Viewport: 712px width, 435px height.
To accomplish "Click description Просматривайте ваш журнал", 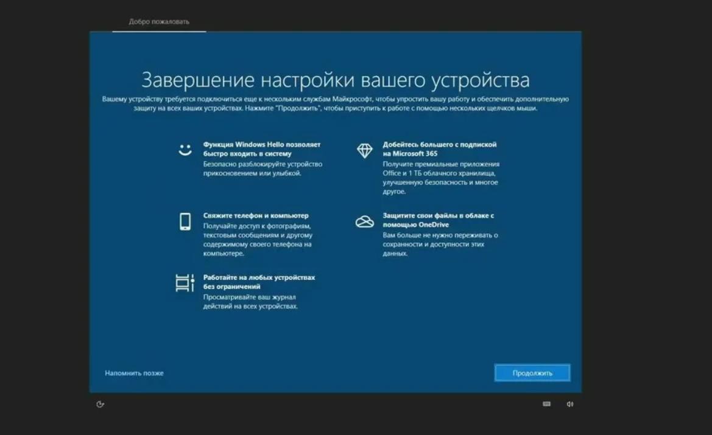I will pyautogui.click(x=249, y=297).
